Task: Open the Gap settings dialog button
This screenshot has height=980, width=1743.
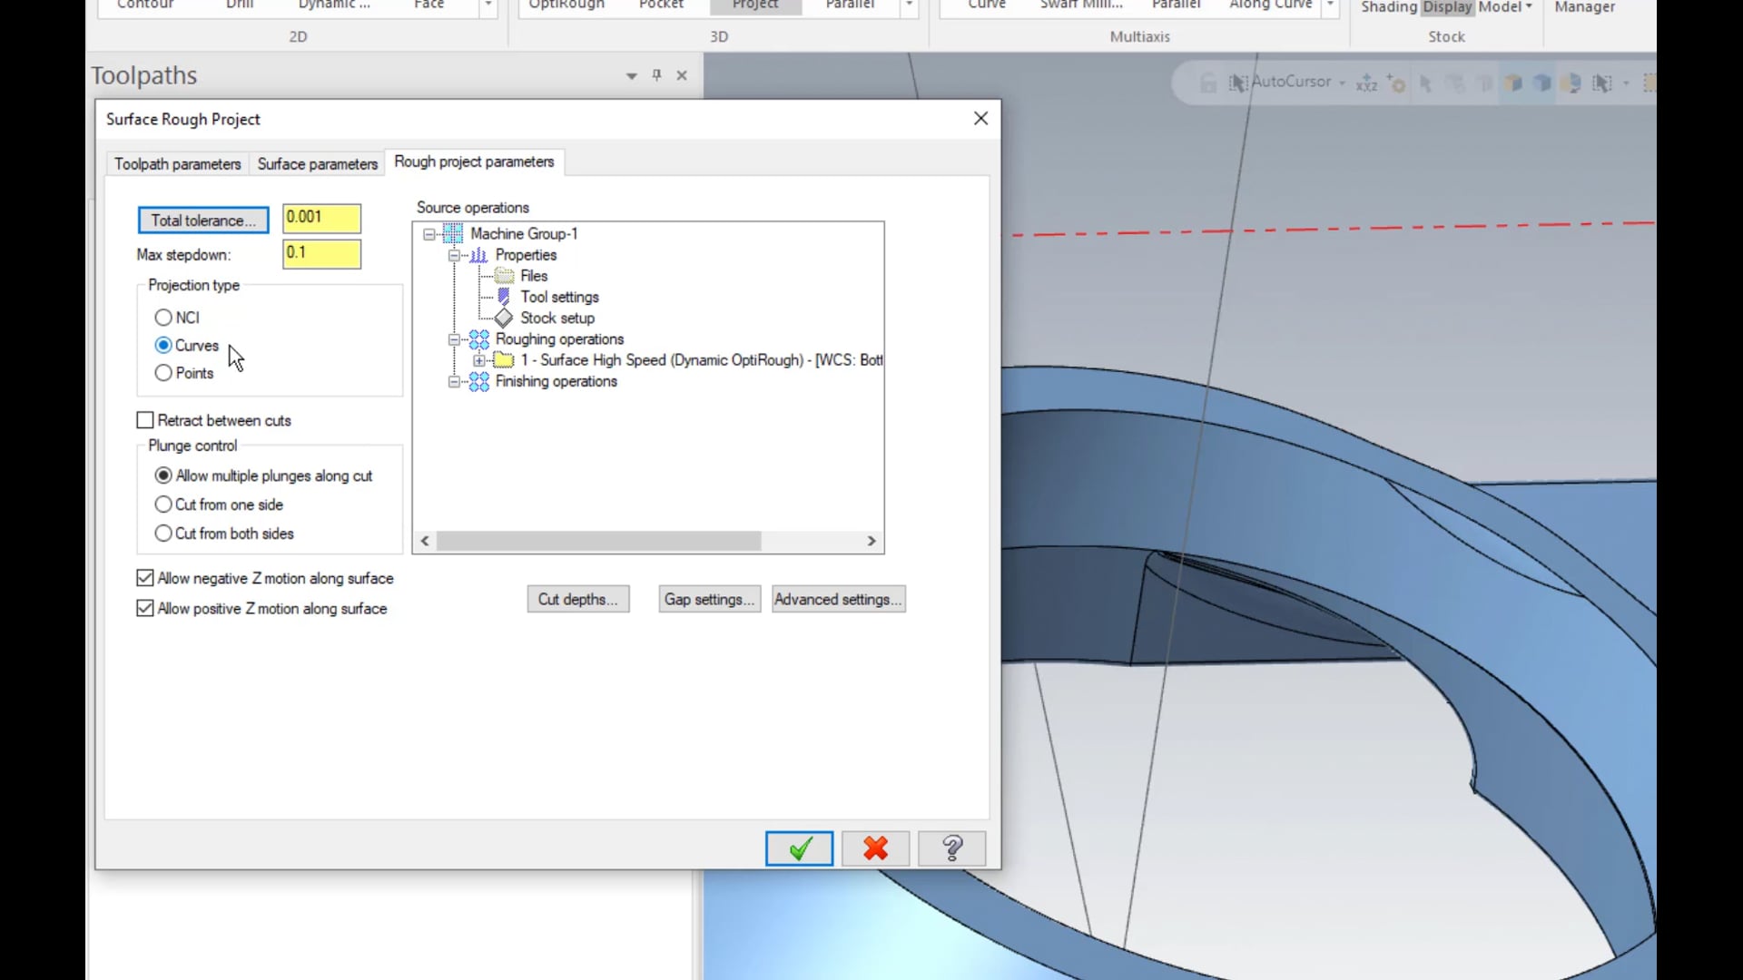Action: 707,598
